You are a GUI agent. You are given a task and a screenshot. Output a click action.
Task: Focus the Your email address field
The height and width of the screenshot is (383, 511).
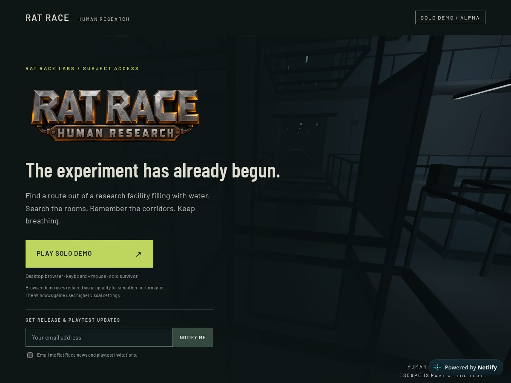pyautogui.click(x=99, y=337)
